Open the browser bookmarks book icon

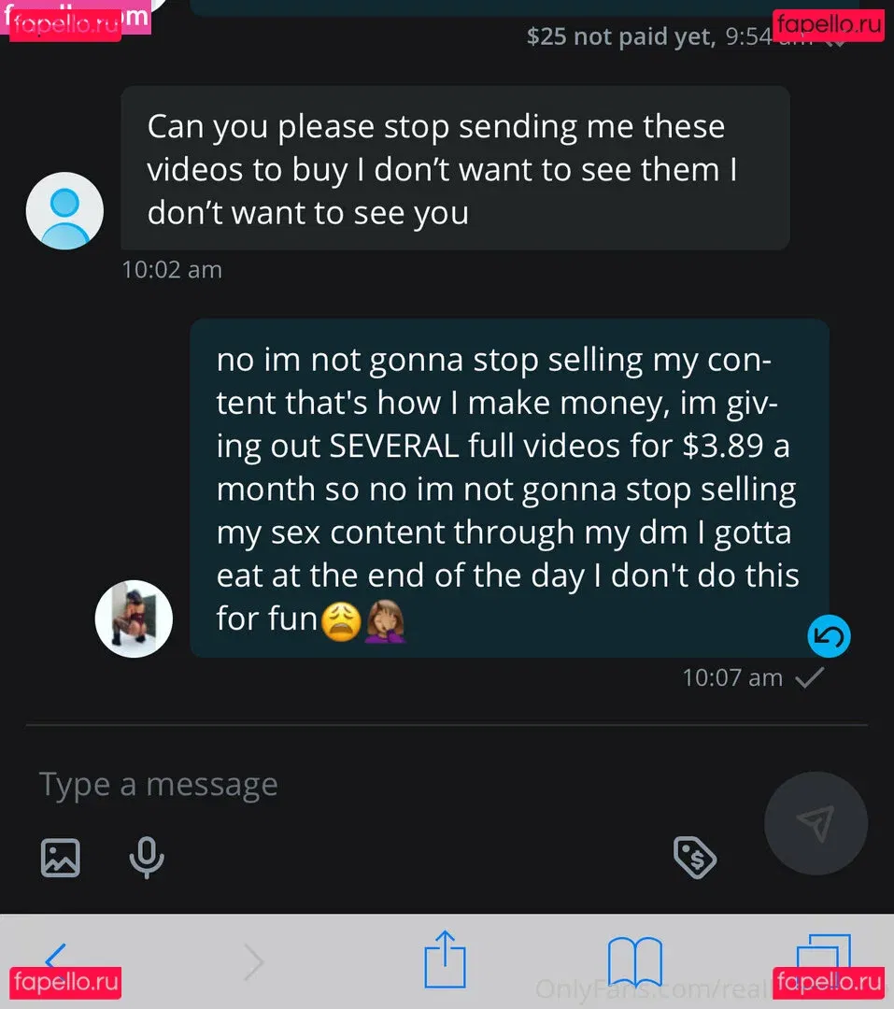635,961
